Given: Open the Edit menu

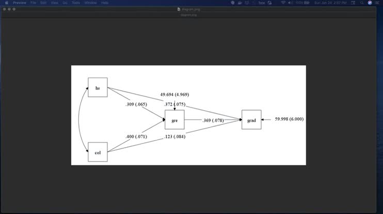Looking at the screenshot, I should coord(43,3).
